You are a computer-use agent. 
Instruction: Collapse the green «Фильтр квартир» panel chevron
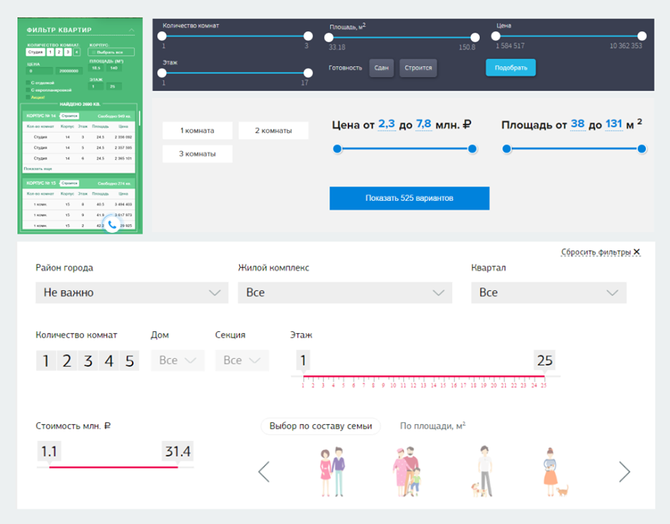click(132, 30)
